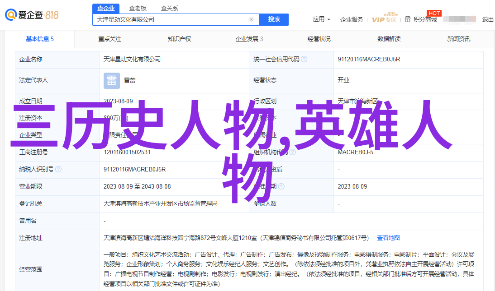Click the 工商注册号 label
This screenshot has width=495, height=291.
[x=33, y=152]
